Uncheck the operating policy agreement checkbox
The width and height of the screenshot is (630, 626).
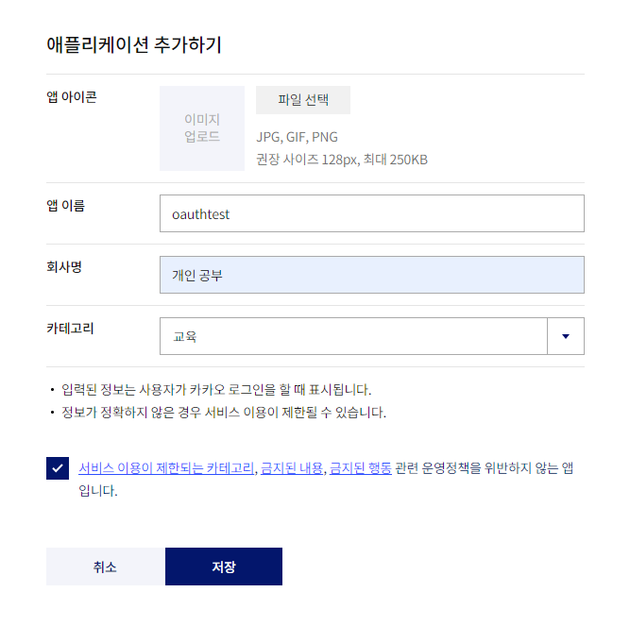point(58,468)
